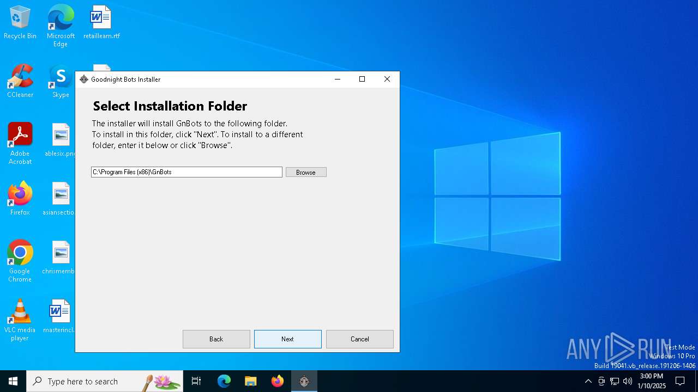The height and width of the screenshot is (392, 698).
Task: Minimize the Goodnight Bots Installer window
Action: (338, 79)
